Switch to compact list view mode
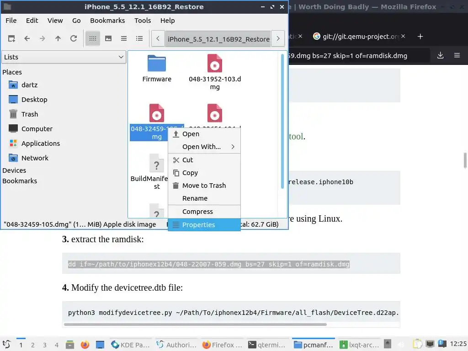The height and width of the screenshot is (351, 468). pyautogui.click(x=124, y=38)
